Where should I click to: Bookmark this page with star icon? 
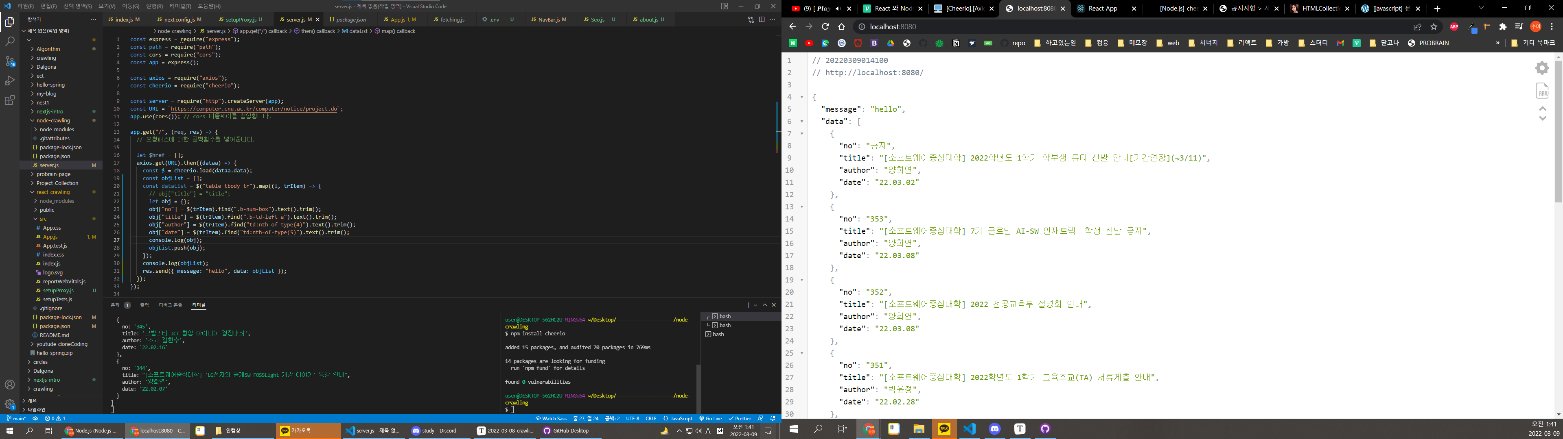pyautogui.click(x=1434, y=27)
